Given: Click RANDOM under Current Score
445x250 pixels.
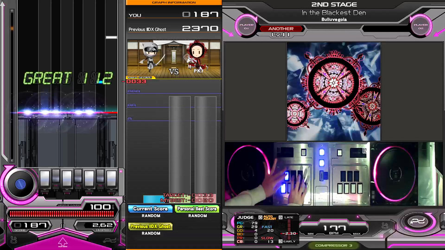Looking at the screenshot, I should coord(151,216).
